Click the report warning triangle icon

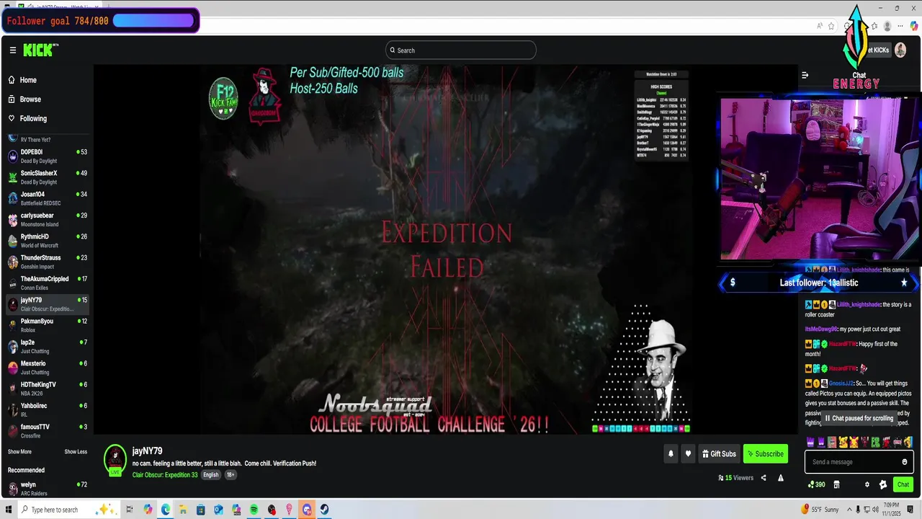pos(781,478)
